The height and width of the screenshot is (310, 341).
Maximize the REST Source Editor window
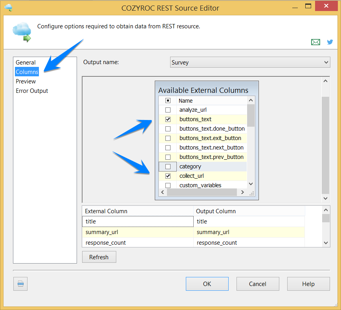coord(308,6)
